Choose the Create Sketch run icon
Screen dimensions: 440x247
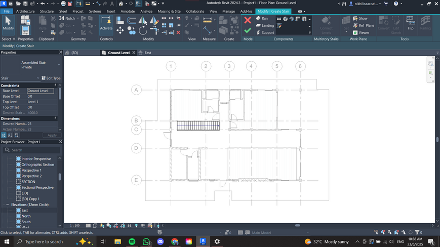coord(279,25)
